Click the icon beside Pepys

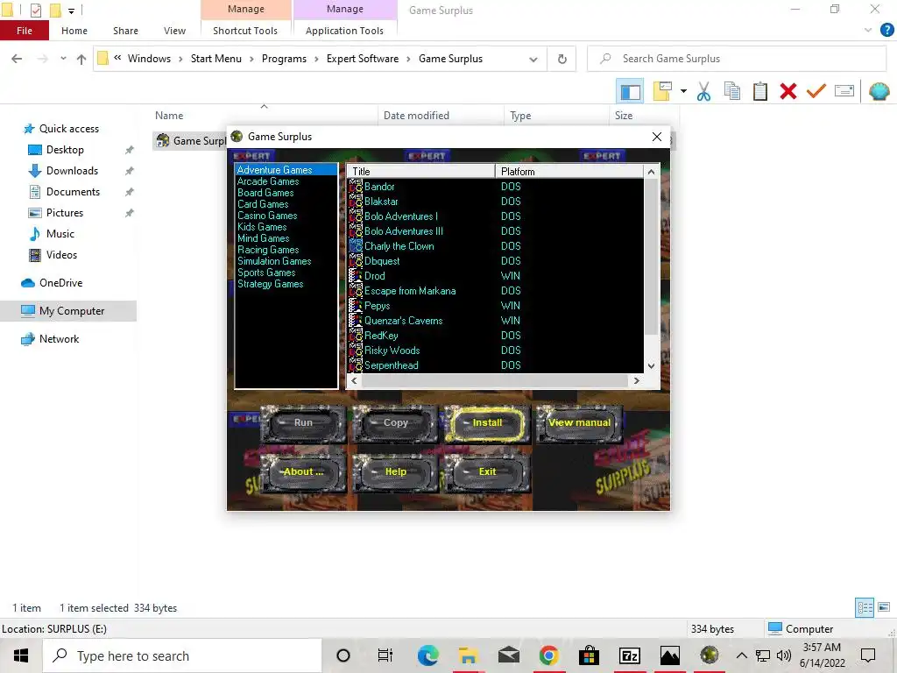(356, 306)
